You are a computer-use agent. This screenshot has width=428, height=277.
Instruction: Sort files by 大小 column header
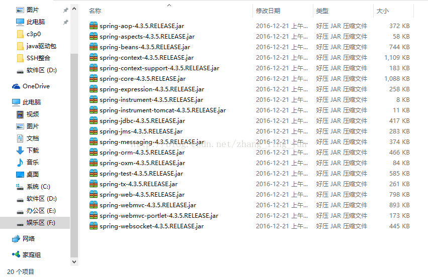(382, 11)
